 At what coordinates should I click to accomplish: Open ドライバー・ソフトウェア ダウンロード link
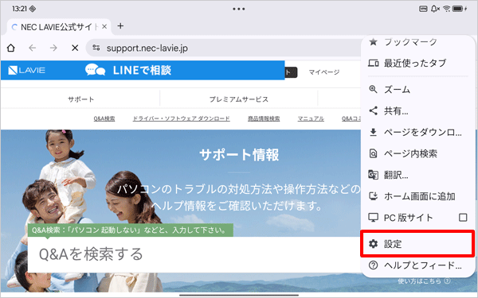181,118
